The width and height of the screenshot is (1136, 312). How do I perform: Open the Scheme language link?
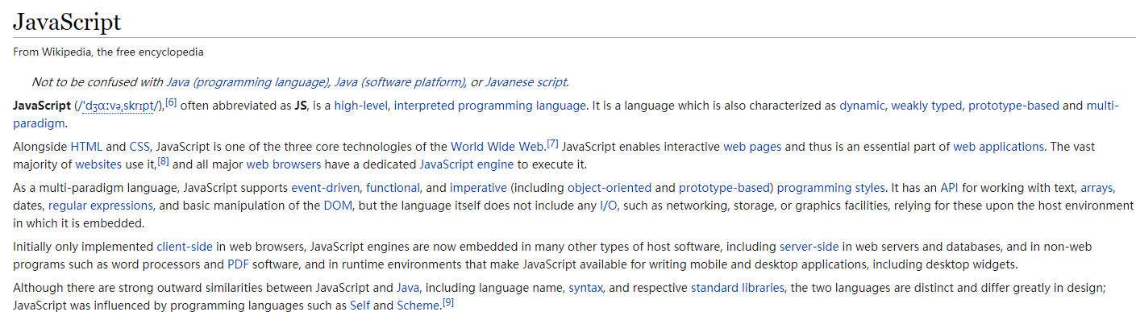point(418,306)
